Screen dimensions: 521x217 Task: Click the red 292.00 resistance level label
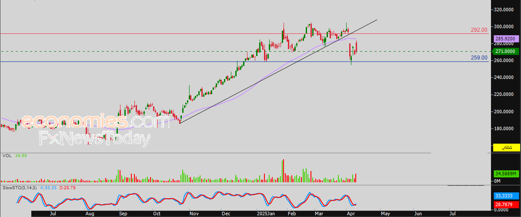tap(479, 30)
